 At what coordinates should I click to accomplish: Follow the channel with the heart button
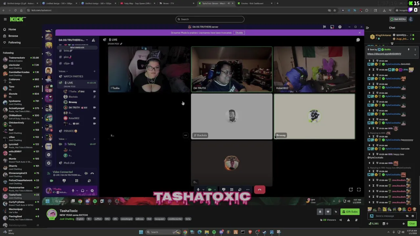click(328, 212)
